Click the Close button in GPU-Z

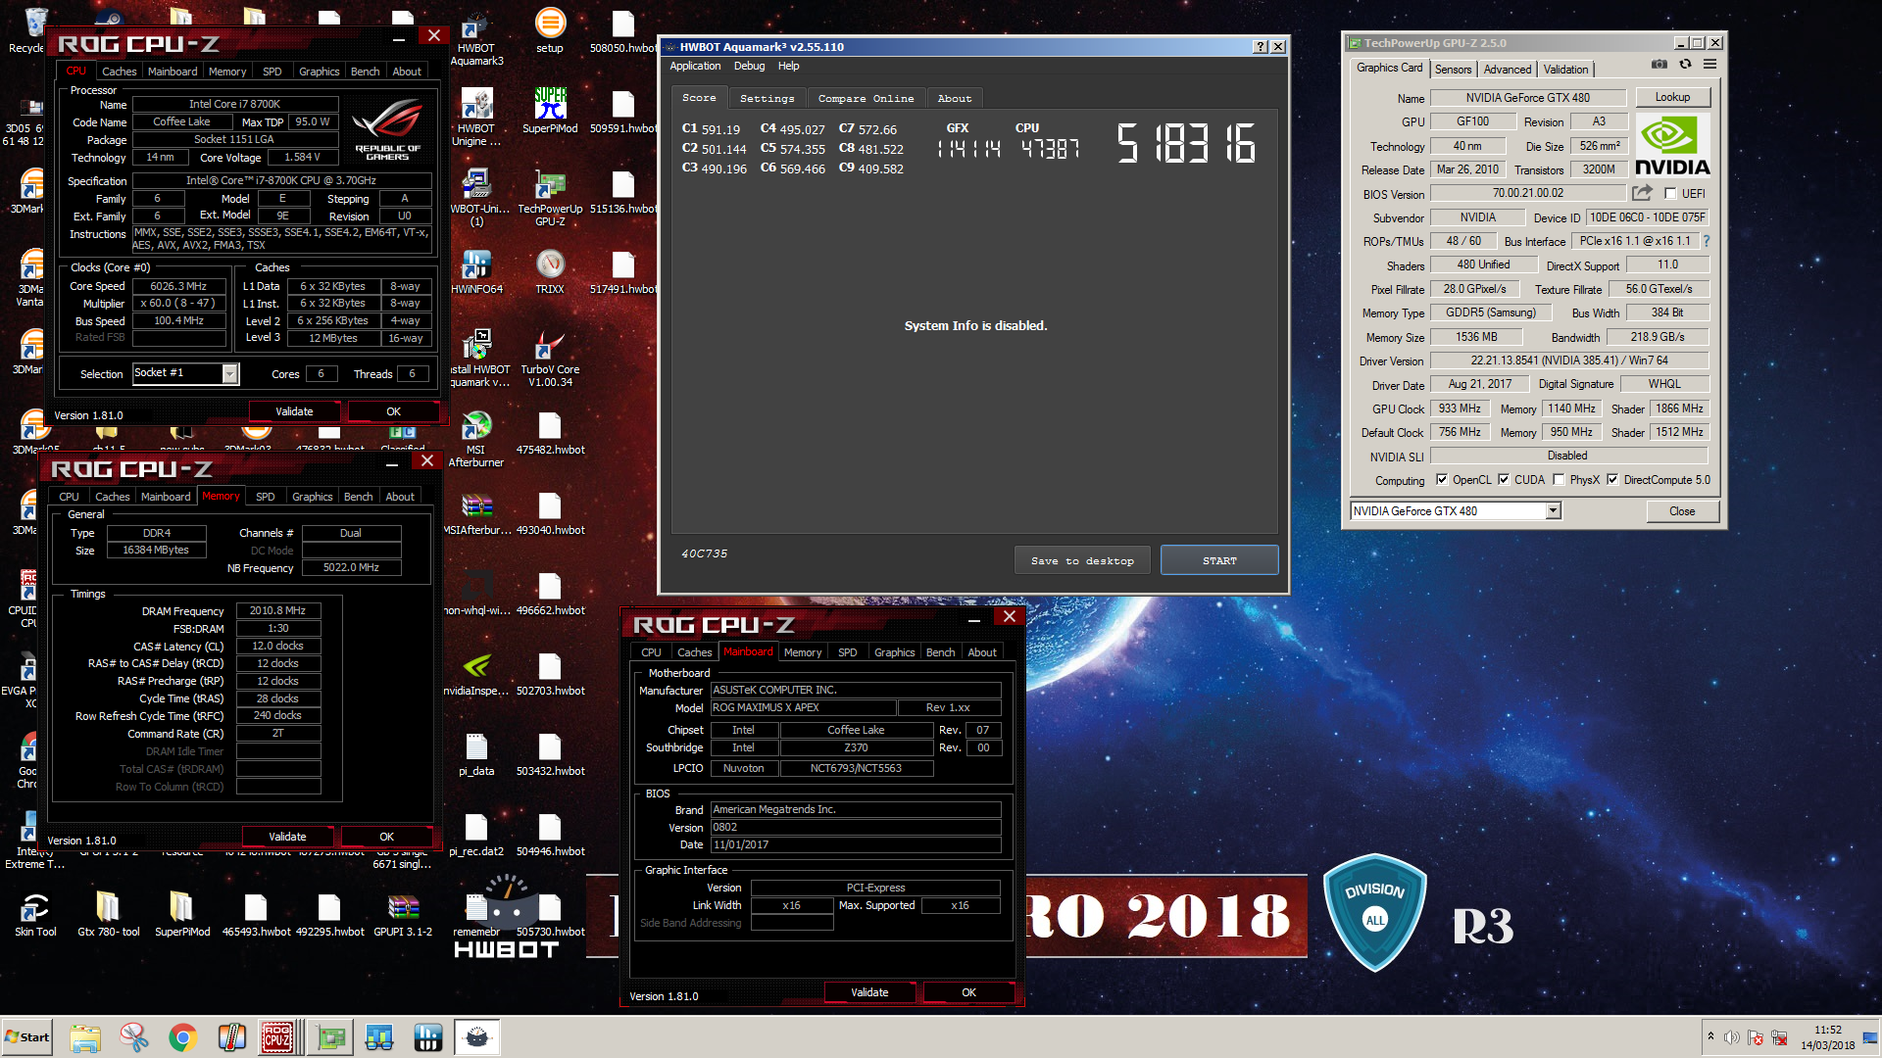(1682, 511)
